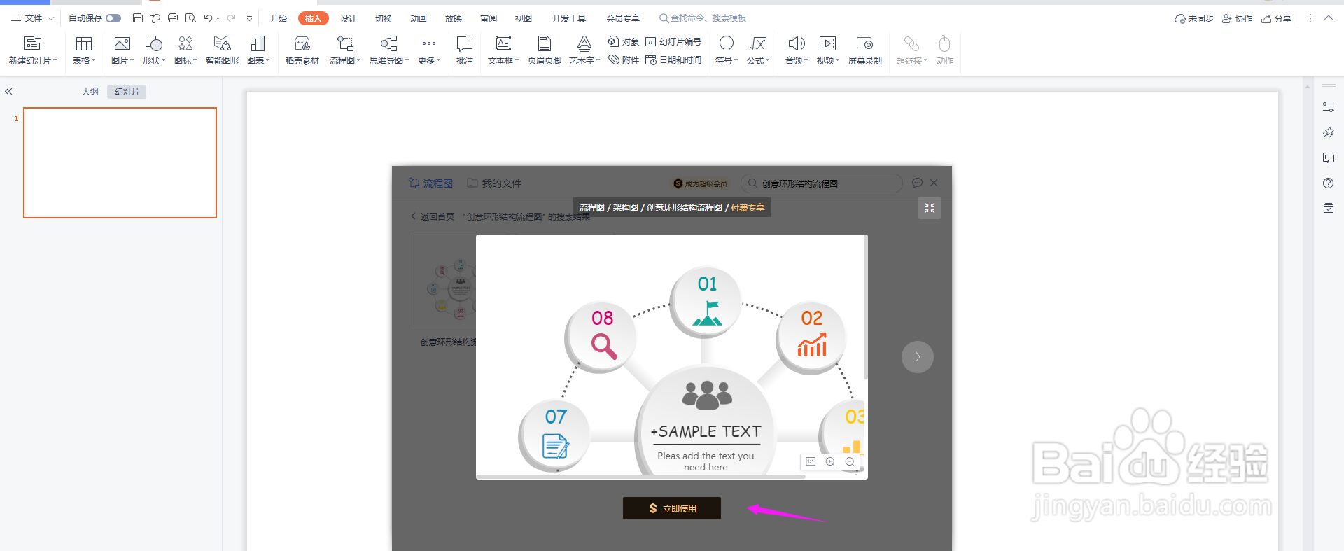The image size is (1344, 551).
Task: Click the 形状 shapes icon
Action: pyautogui.click(x=153, y=43)
